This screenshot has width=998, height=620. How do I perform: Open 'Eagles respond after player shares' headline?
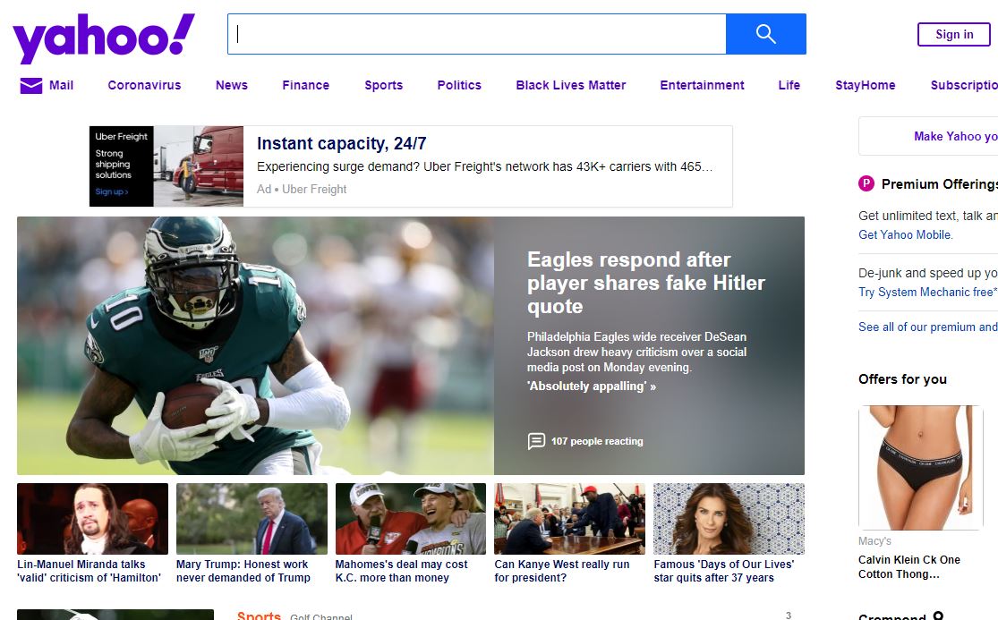pyautogui.click(x=646, y=283)
